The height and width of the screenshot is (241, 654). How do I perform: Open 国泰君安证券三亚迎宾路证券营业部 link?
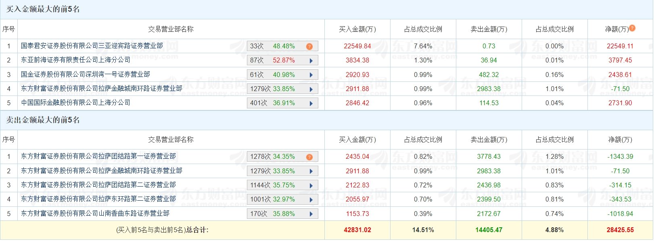(92, 46)
